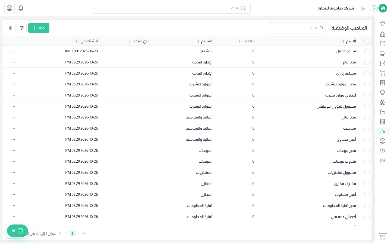Open the dashboard grid icon in sidebar

(x=383, y=44)
